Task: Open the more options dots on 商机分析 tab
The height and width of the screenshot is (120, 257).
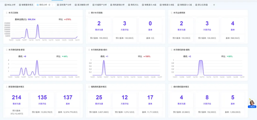Action: (x=53, y=5)
